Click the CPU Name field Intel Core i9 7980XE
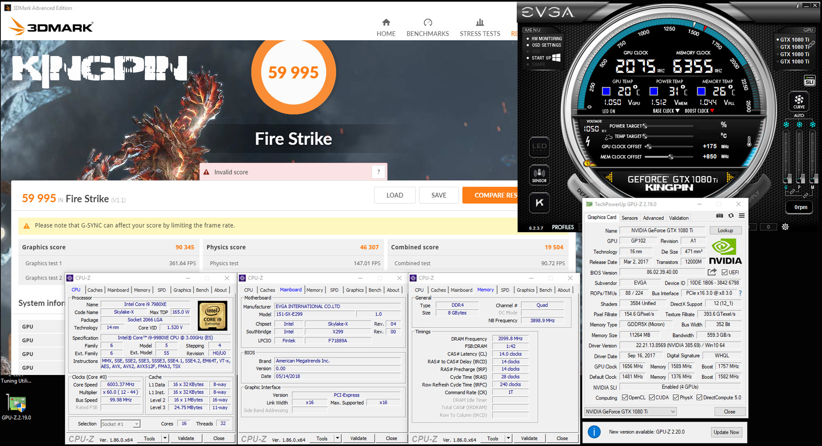Screen dimensions: 822x446 145,304
